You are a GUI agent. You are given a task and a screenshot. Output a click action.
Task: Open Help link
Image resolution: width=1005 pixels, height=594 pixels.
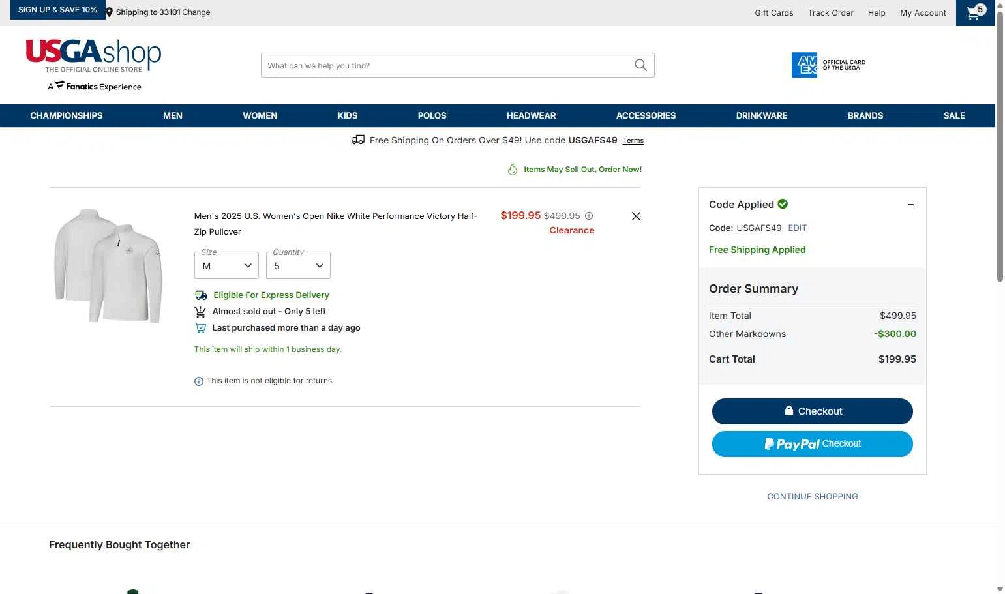(877, 13)
